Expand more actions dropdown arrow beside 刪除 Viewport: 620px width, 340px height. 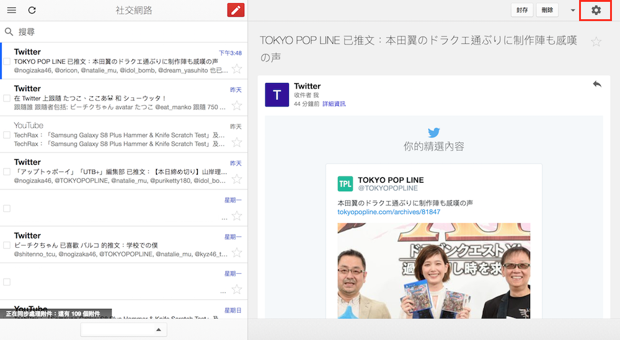(572, 11)
